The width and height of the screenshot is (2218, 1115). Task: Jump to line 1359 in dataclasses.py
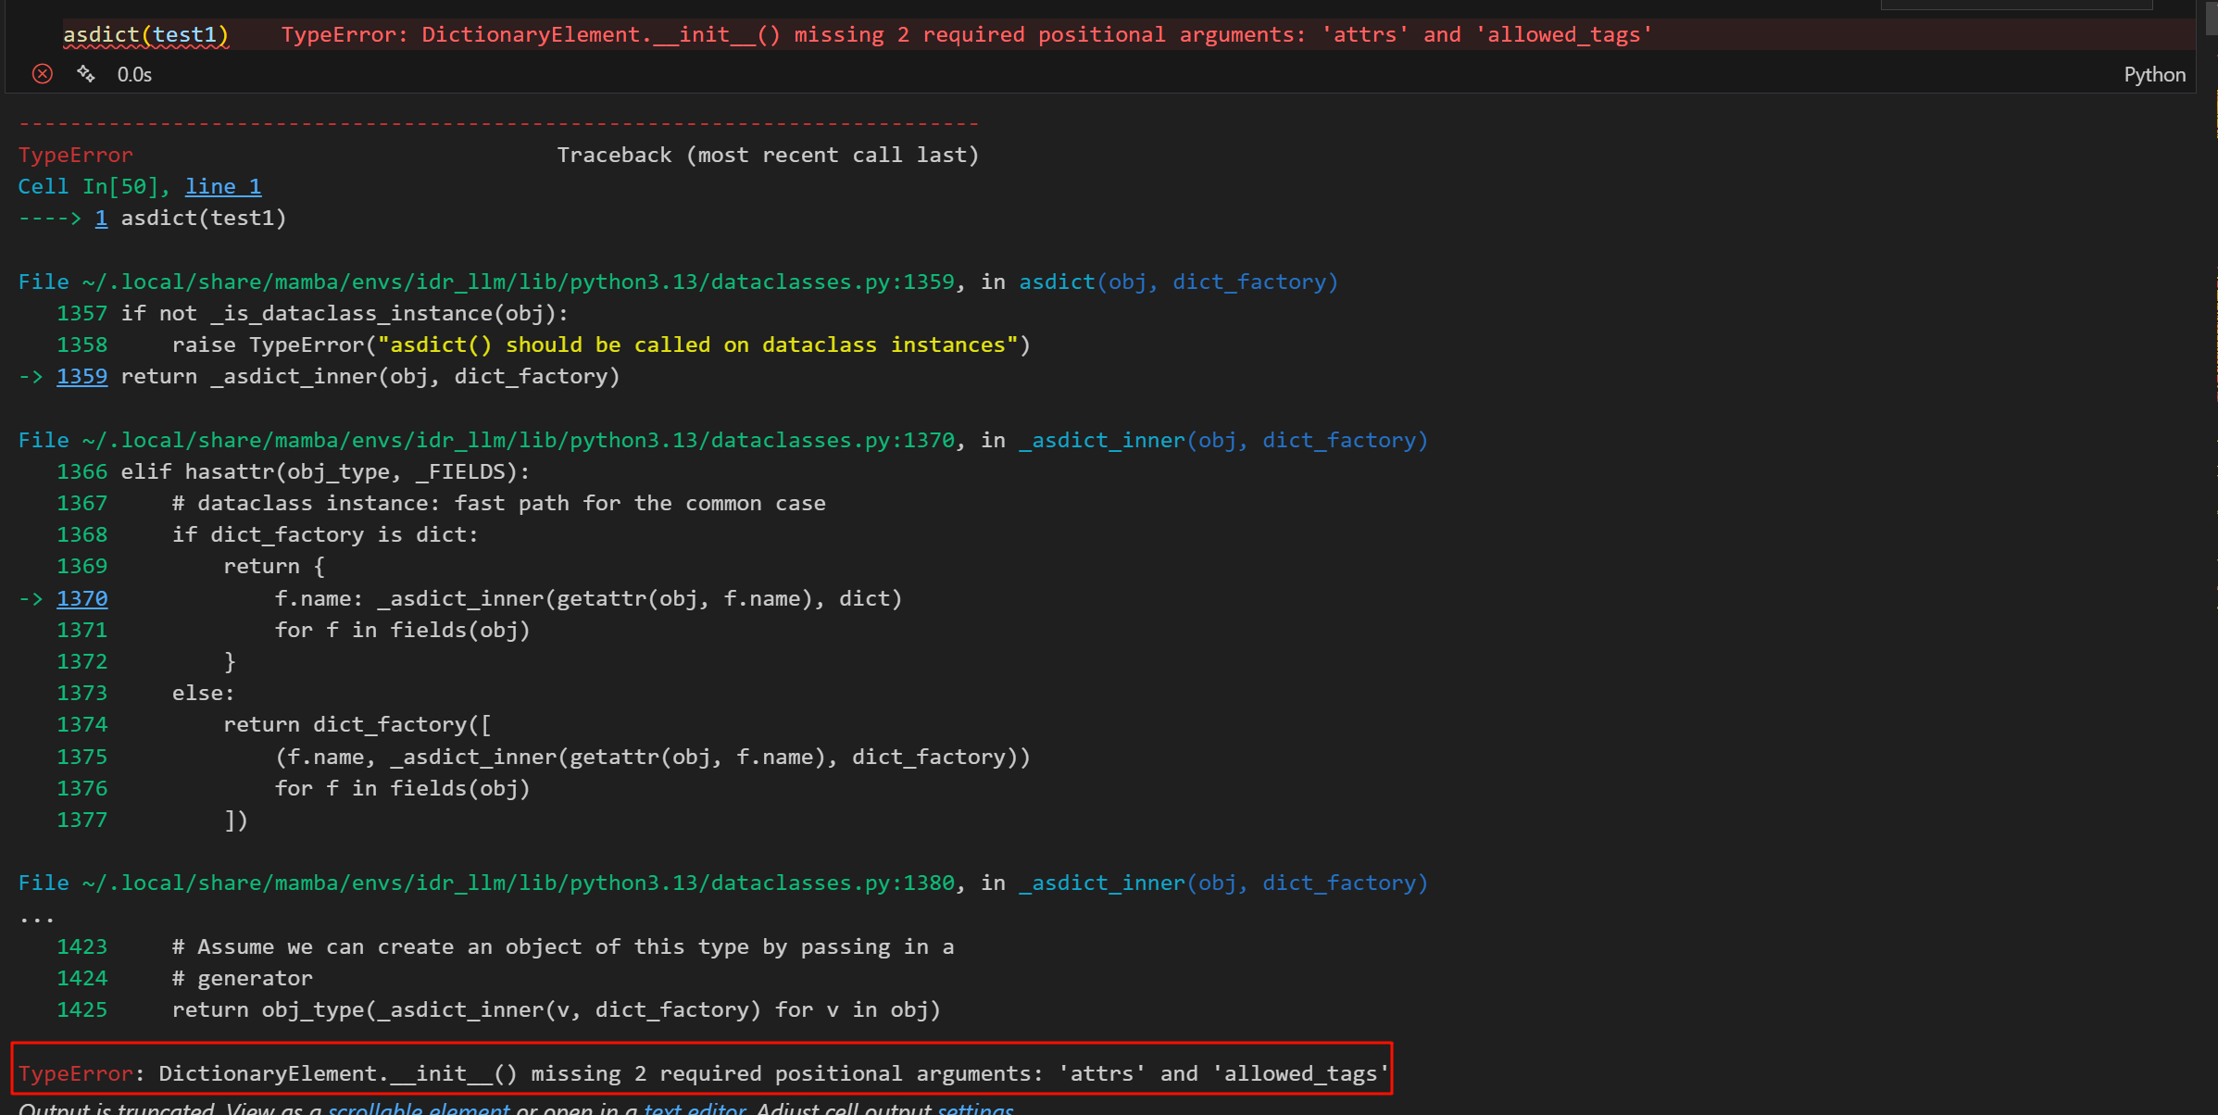click(x=82, y=377)
